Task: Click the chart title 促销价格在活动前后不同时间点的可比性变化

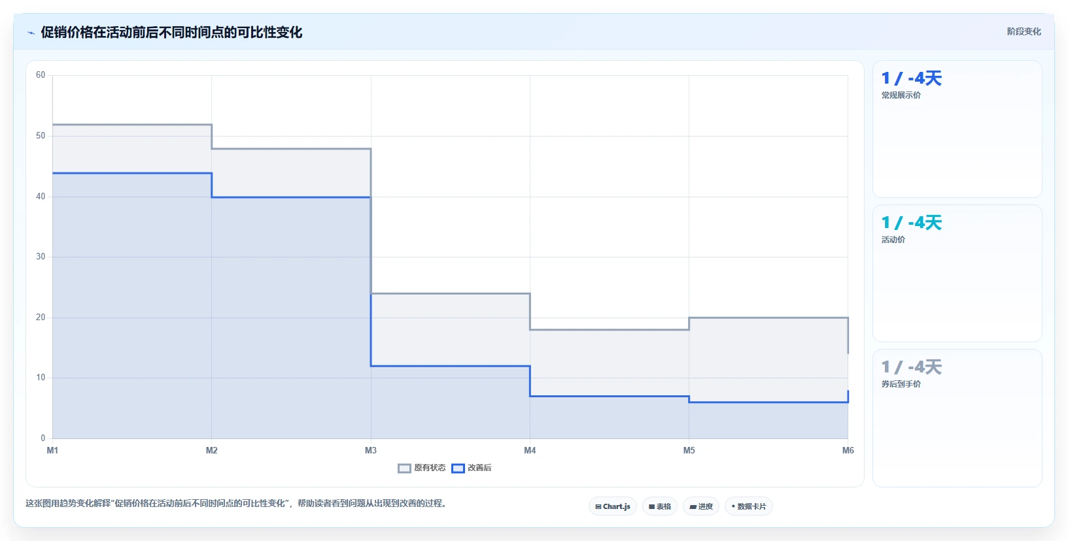Action: click(x=171, y=32)
